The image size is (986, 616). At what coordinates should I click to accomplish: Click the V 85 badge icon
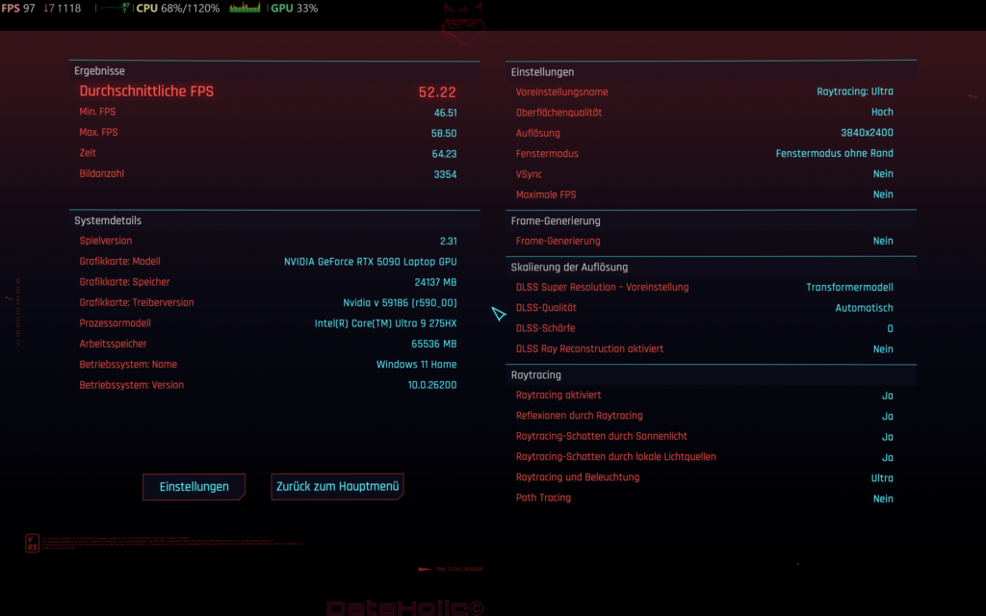click(x=32, y=543)
